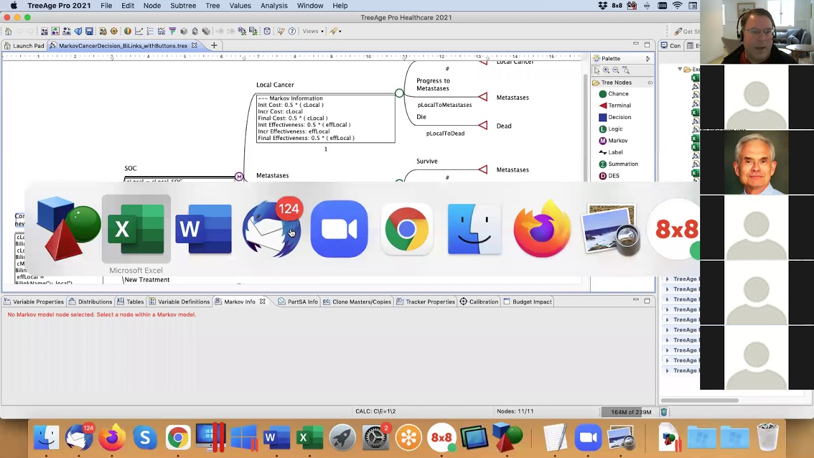Switch to Variable Definitions tab

pyautogui.click(x=179, y=302)
